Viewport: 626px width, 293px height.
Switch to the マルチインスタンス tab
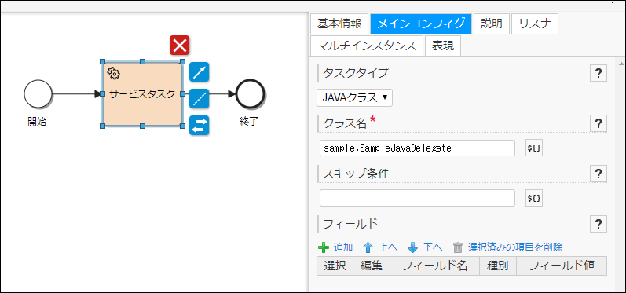367,46
